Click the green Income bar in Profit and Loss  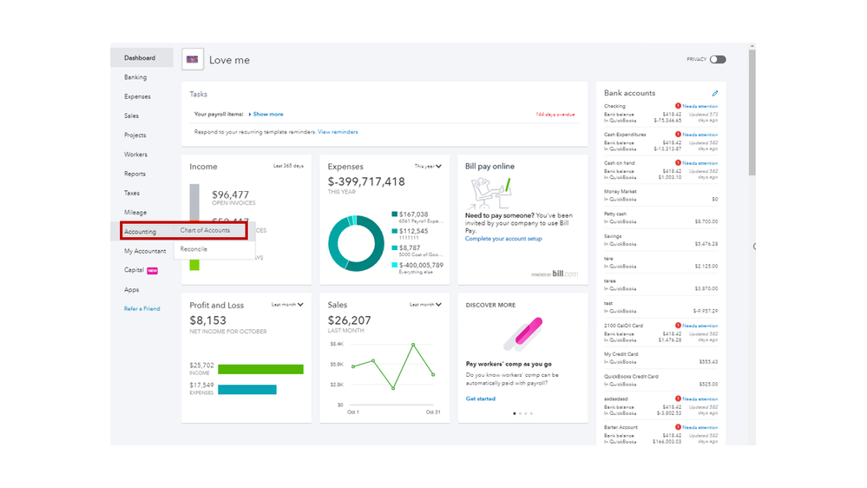click(260, 369)
